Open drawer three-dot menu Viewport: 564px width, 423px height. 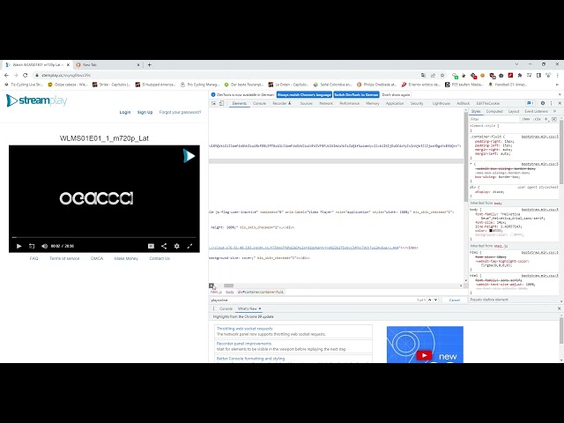(x=213, y=308)
